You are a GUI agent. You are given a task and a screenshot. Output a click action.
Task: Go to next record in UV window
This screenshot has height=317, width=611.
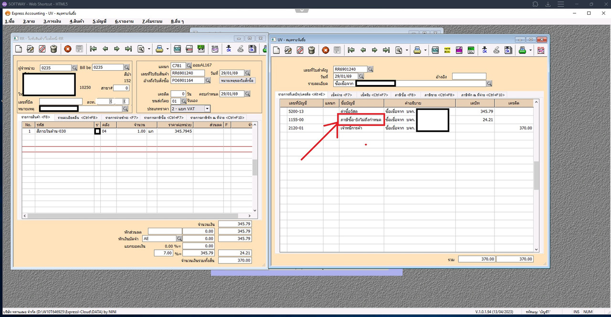coord(375,50)
